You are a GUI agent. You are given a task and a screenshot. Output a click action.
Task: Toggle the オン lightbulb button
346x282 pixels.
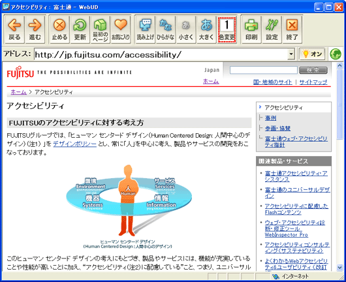(312, 54)
